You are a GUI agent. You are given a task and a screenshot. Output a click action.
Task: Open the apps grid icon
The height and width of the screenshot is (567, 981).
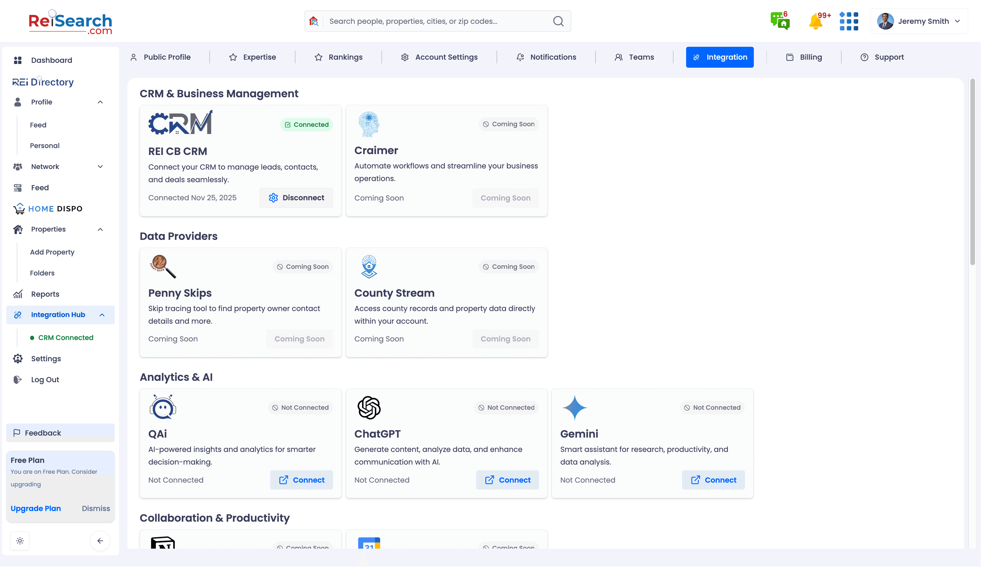coord(849,21)
